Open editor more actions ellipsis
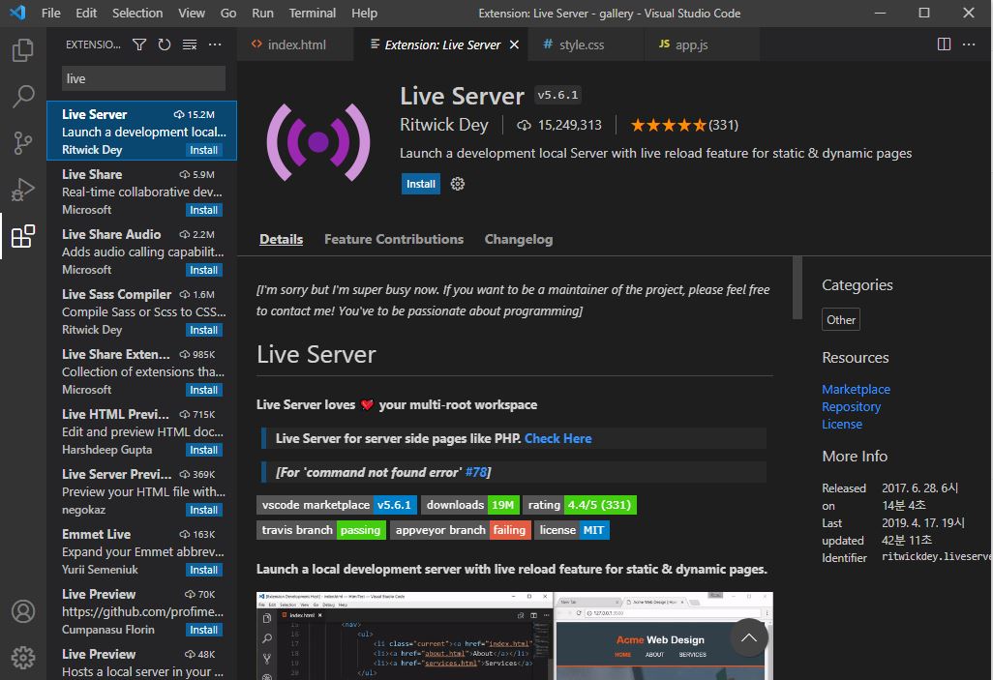Image resolution: width=993 pixels, height=680 pixels. 969,44
